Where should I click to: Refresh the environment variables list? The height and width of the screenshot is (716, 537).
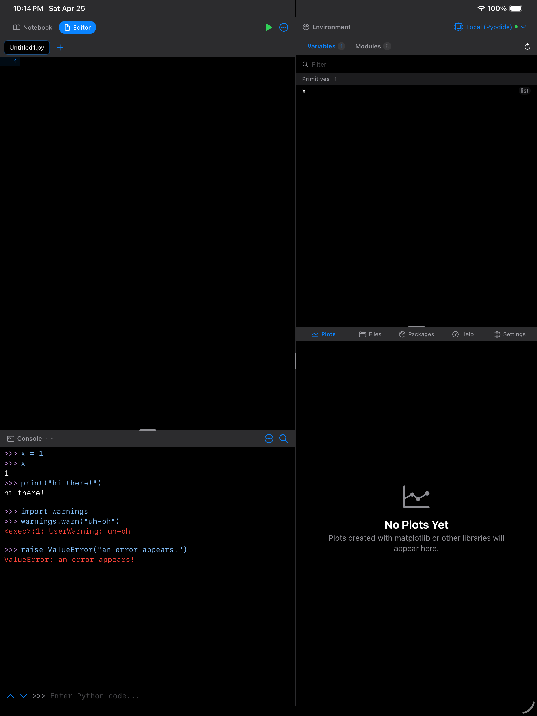click(527, 47)
